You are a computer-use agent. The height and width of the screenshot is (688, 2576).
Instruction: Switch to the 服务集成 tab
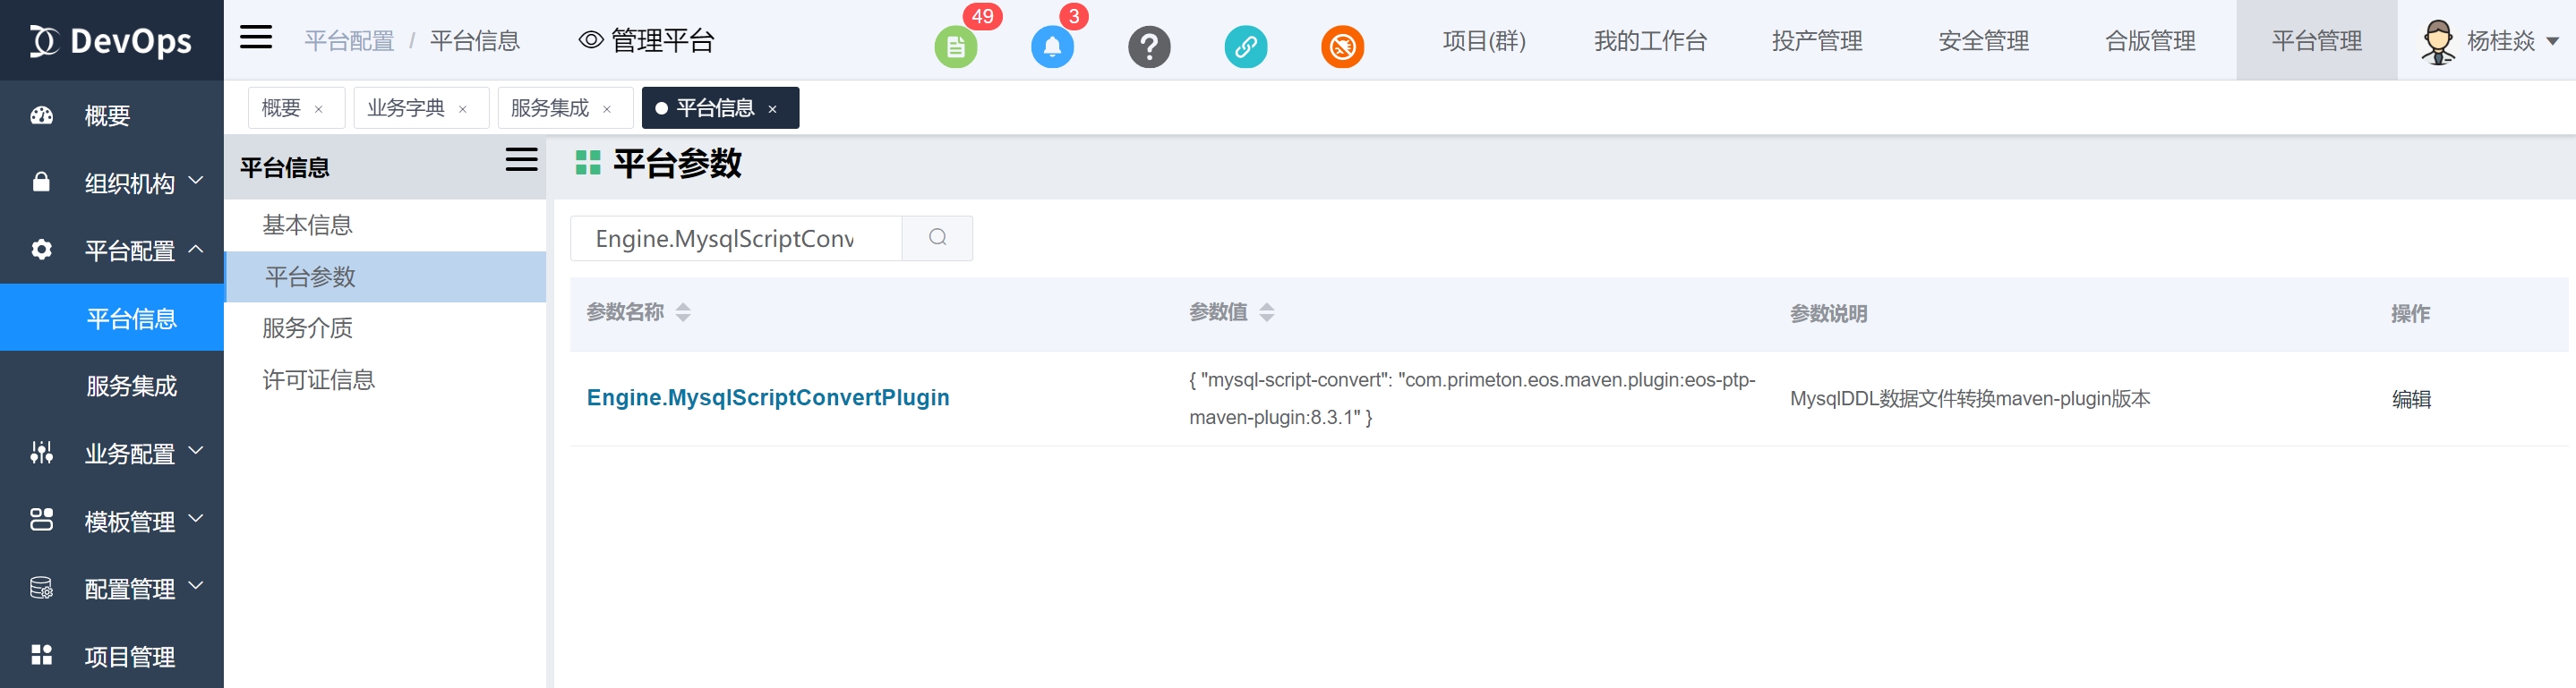point(565,108)
